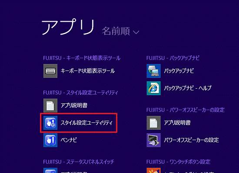Select group header FUJITSU - キーボード状態表示ツール
Image resolution: width=239 pixels, height=173 pixels.
(82, 58)
